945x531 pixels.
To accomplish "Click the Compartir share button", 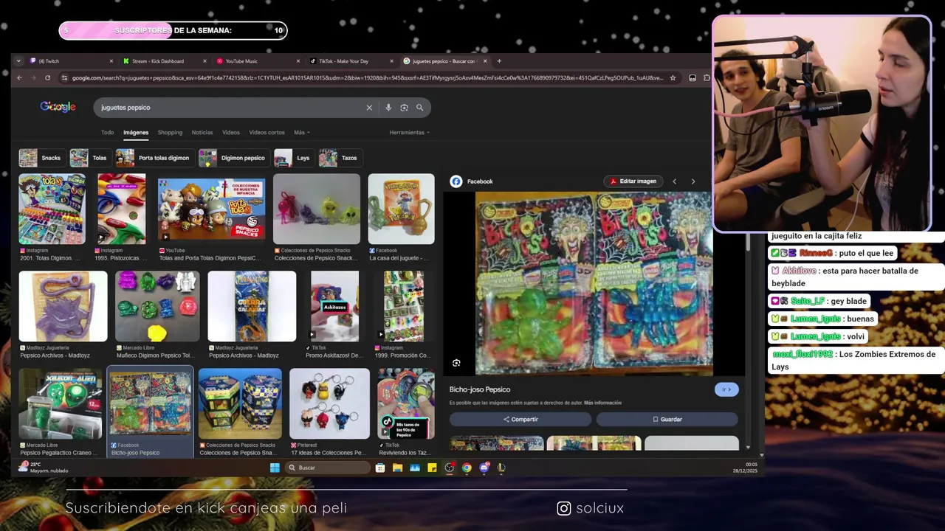I will [520, 420].
